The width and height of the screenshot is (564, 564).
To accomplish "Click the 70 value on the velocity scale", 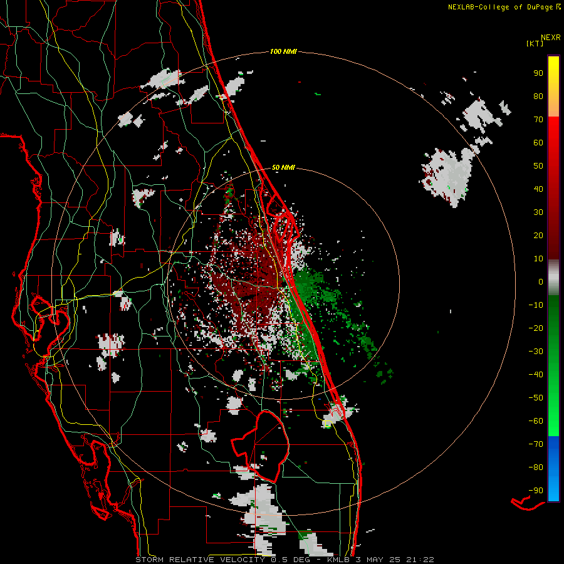I will click(x=538, y=120).
